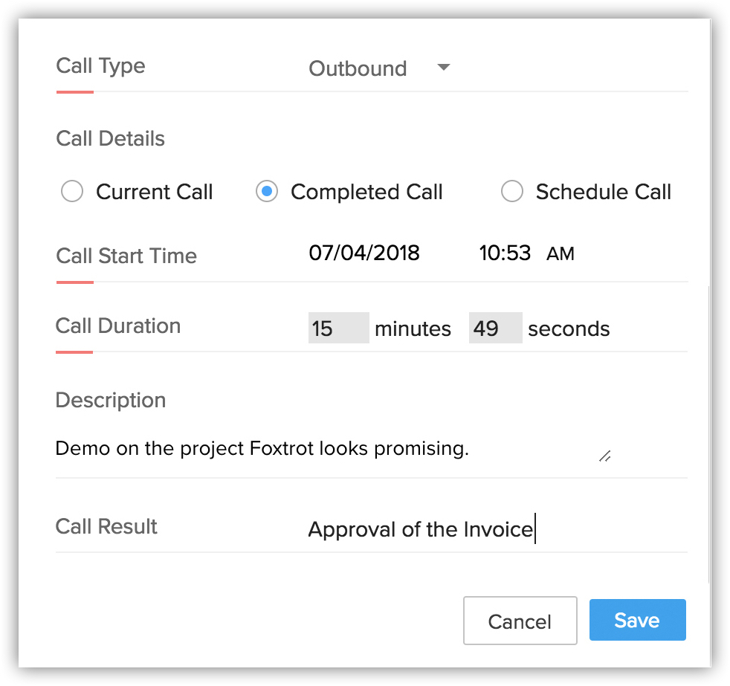
Task: Click the Outbound call type value
Action: (358, 68)
